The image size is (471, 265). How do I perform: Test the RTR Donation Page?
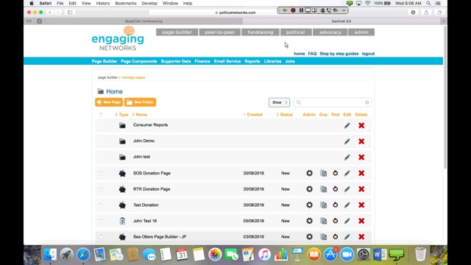(336, 189)
